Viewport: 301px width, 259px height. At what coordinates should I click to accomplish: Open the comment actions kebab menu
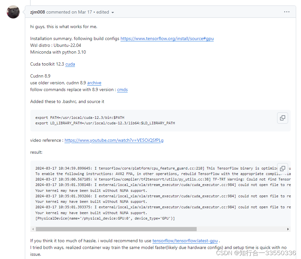(287, 12)
